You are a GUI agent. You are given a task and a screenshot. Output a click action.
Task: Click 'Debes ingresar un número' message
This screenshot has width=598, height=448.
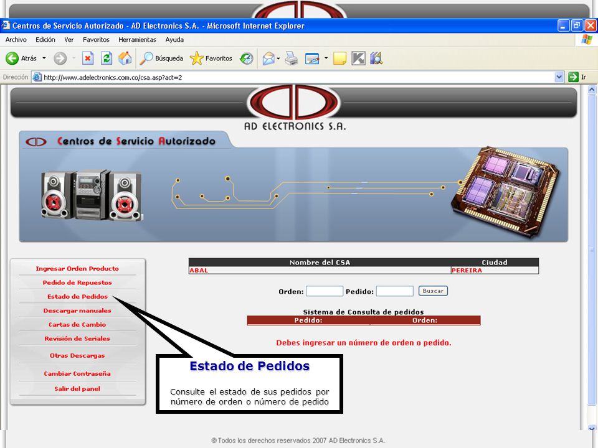click(363, 342)
